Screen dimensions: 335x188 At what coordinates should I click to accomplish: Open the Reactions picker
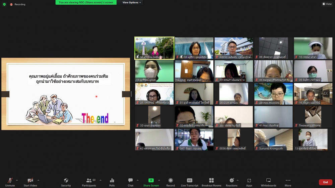click(231, 182)
